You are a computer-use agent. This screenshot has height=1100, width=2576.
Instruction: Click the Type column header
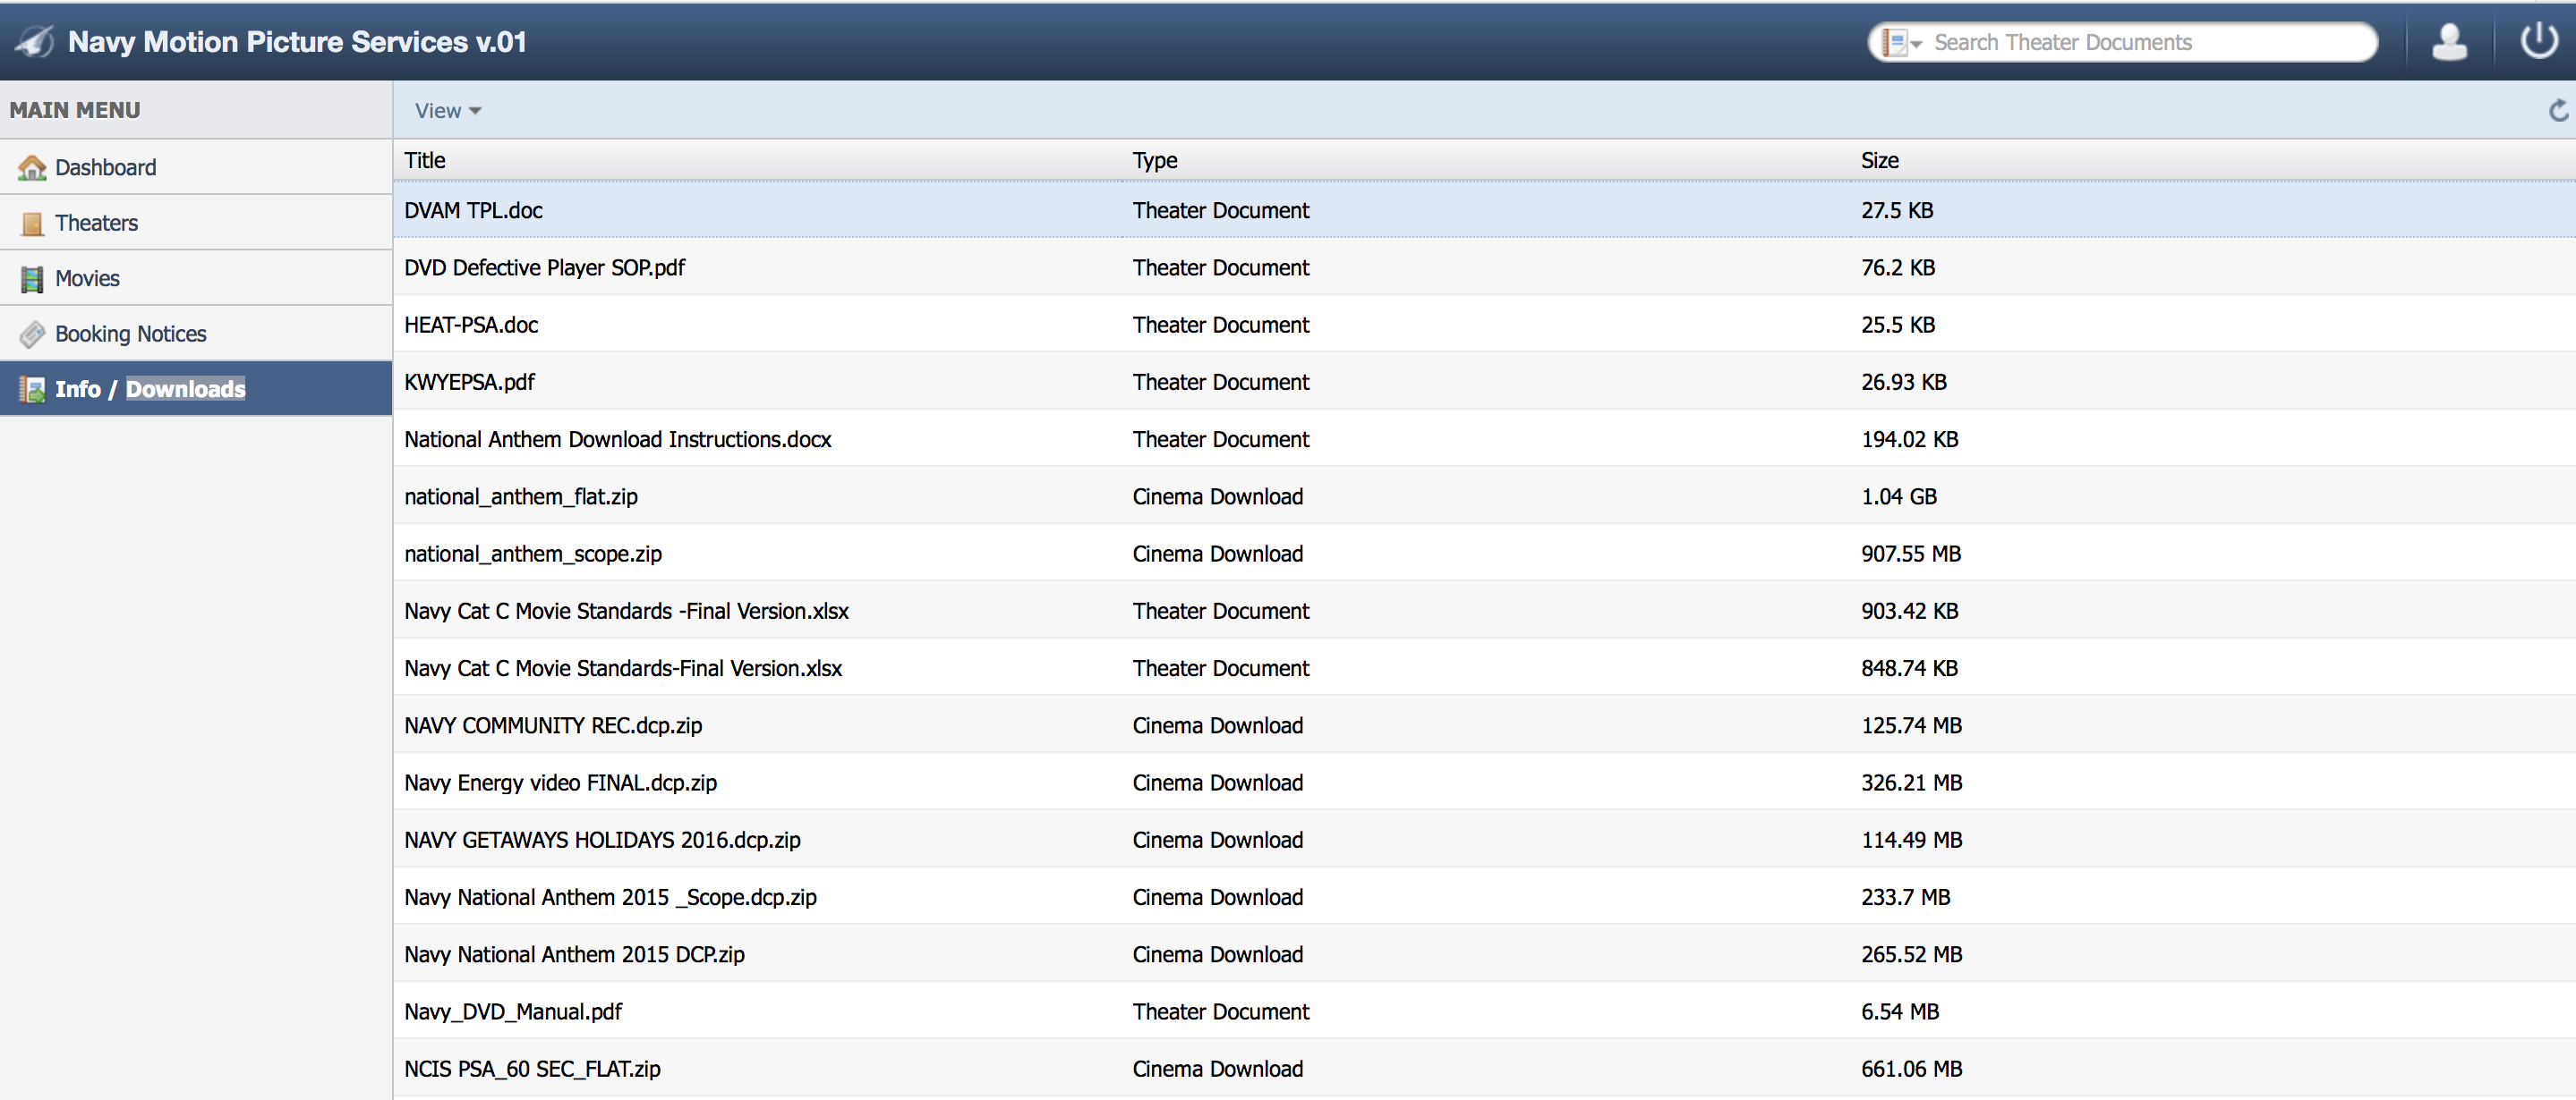1154,161
